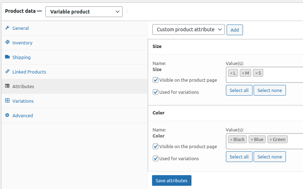Click the Shipping truck icon

7,57
